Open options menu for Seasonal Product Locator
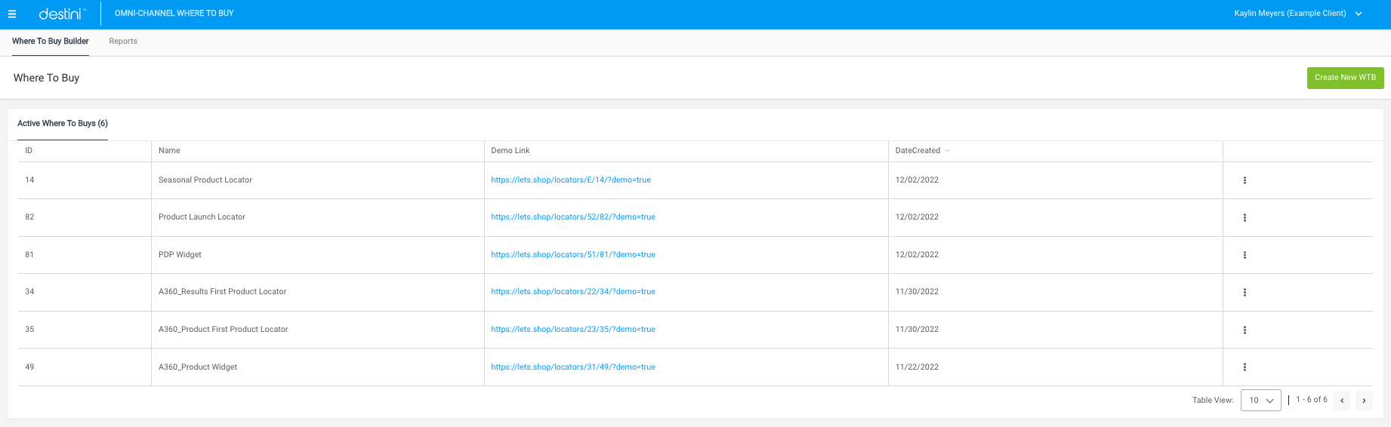Screen dimensions: 1391x427 tap(1244, 180)
